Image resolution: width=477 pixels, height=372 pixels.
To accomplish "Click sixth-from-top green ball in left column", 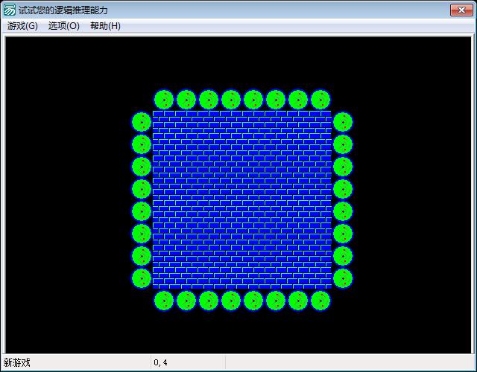I will pyautogui.click(x=142, y=234).
